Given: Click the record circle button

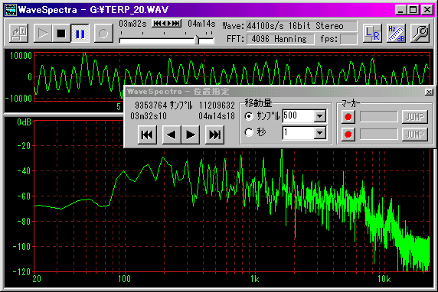Looking at the screenshot, I should click(x=103, y=33).
